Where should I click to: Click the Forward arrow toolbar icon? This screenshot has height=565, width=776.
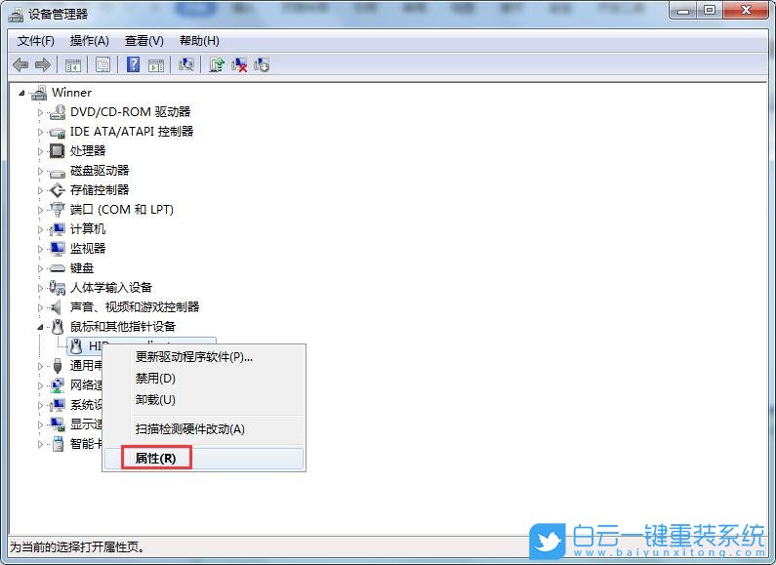coord(43,64)
